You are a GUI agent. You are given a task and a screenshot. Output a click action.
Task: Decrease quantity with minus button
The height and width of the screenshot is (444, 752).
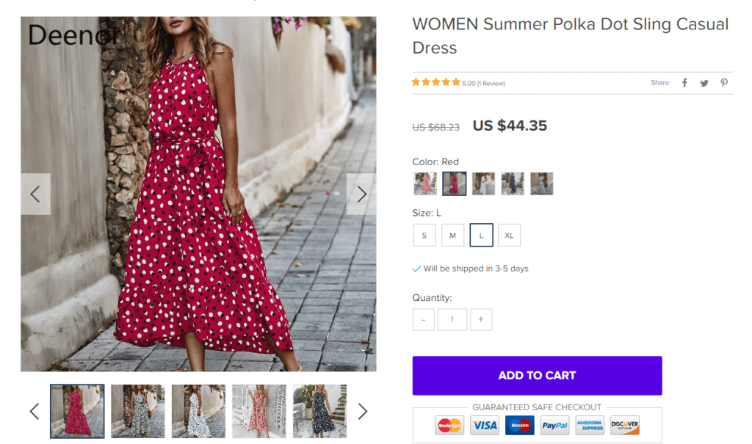[423, 319]
